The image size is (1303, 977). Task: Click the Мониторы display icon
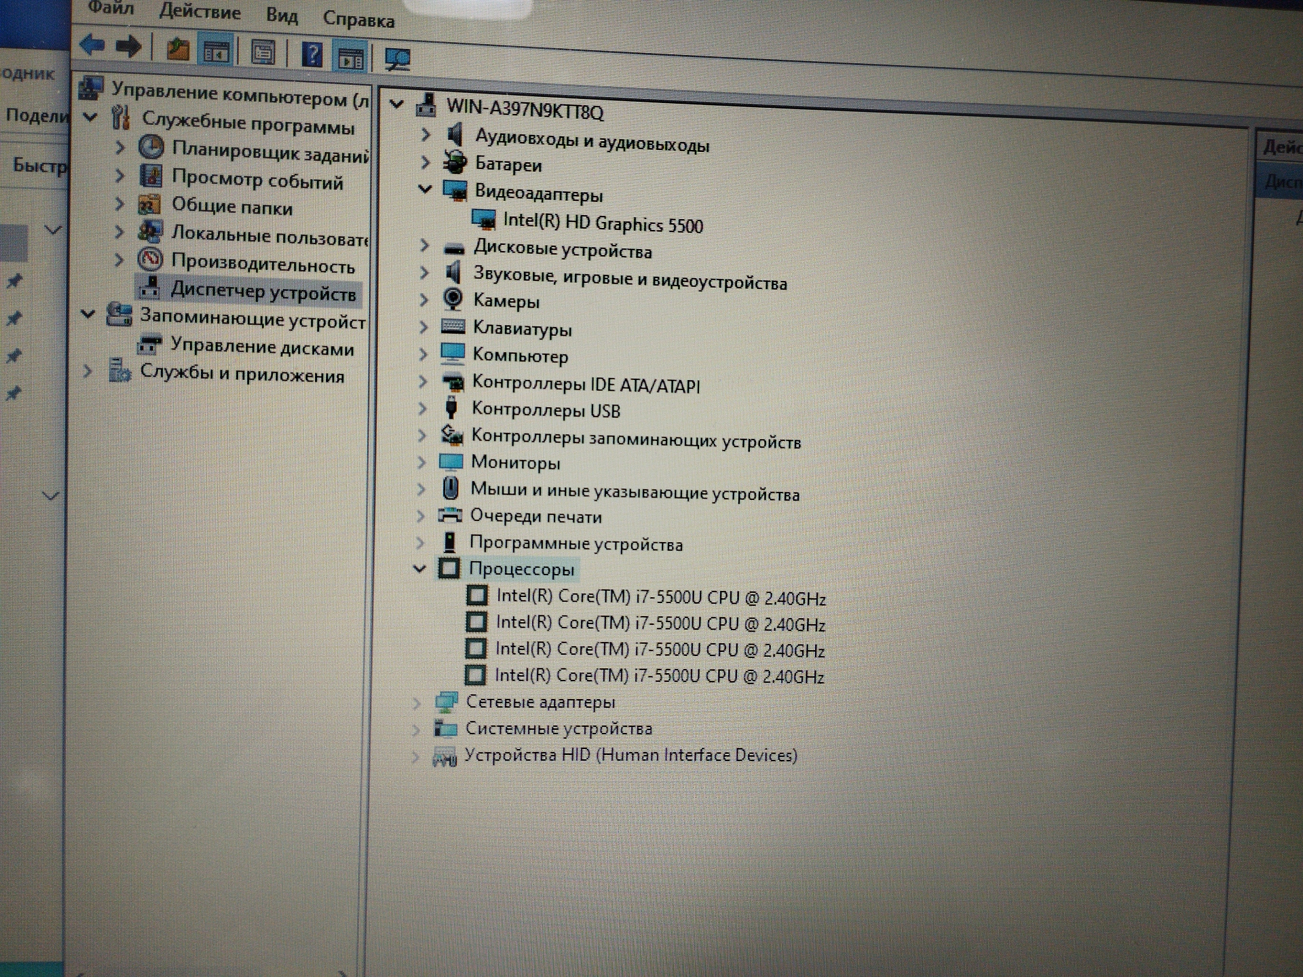[451, 462]
